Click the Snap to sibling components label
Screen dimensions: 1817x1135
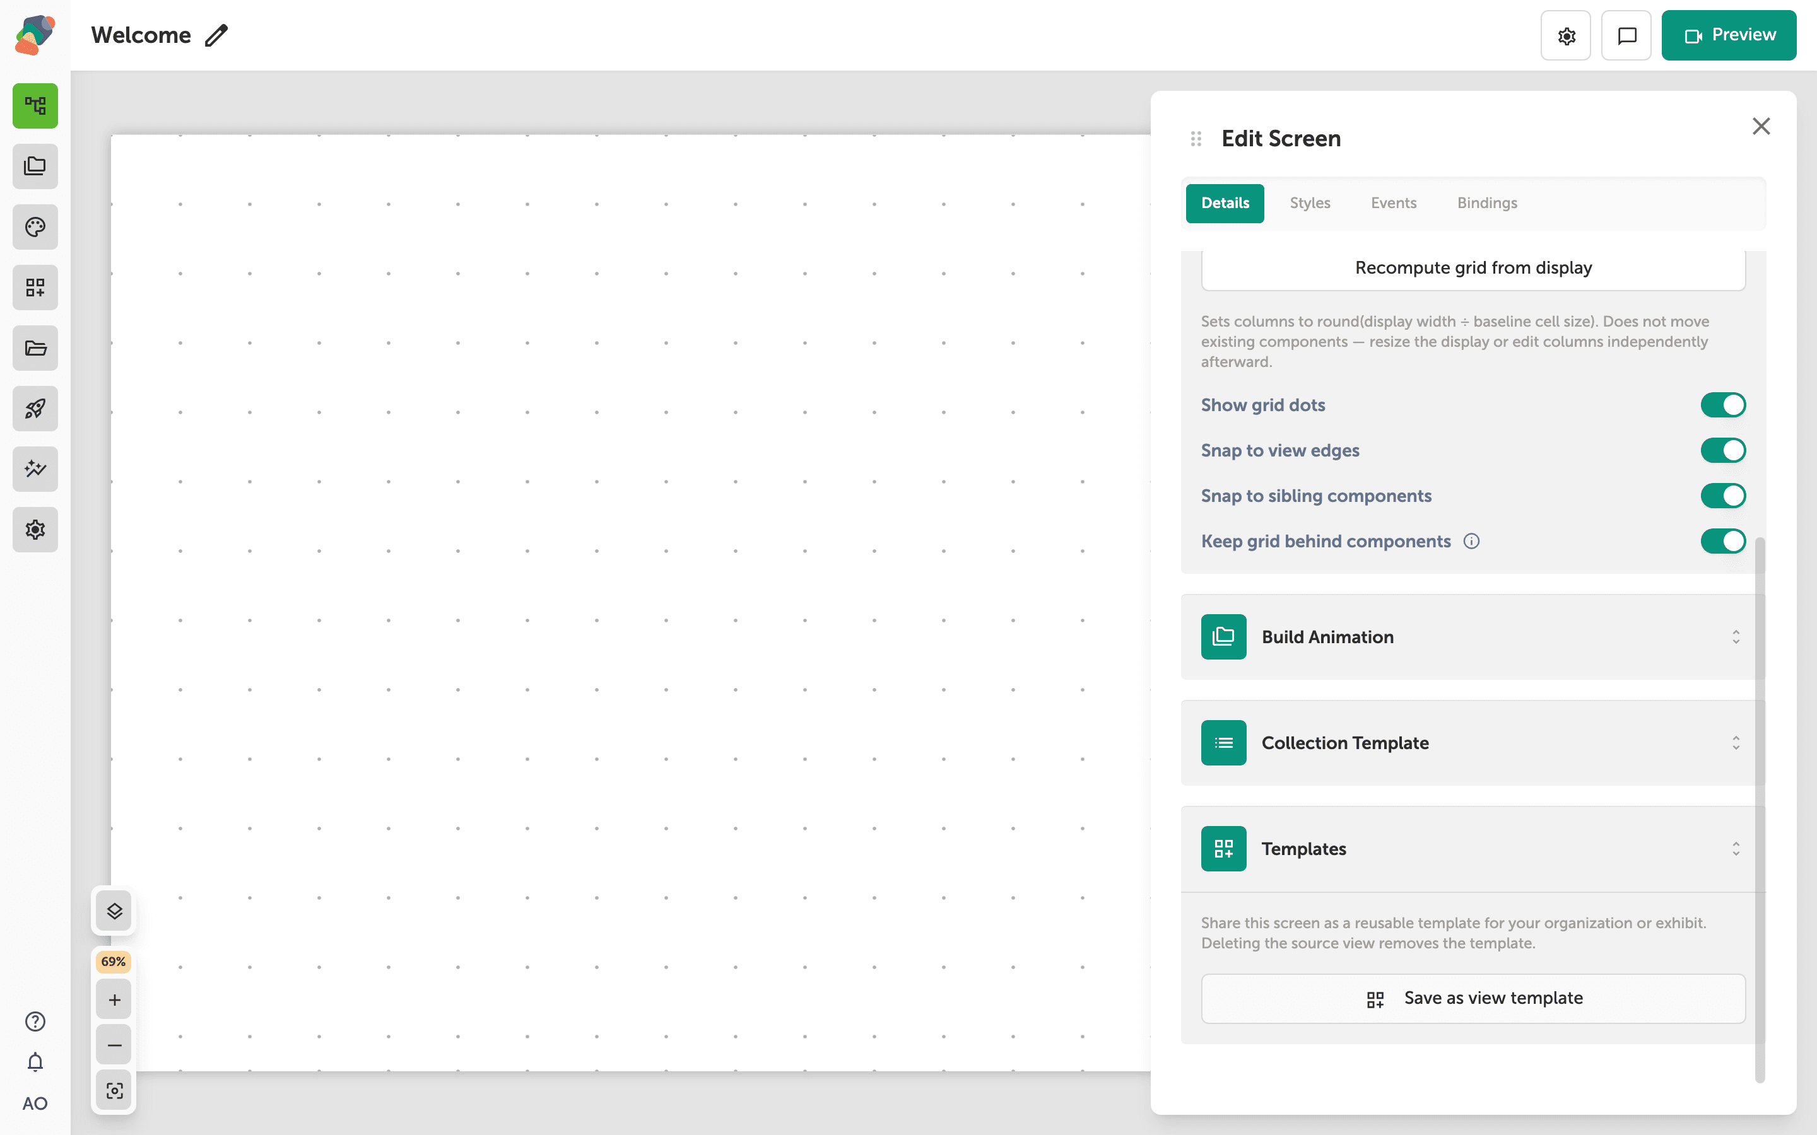coord(1316,496)
